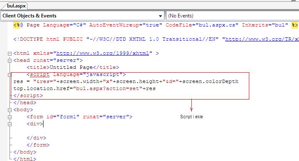Viewport: 299px width, 161px height.
Task: Collapse the head runat="server" outline node
Action: (x=10, y=61)
